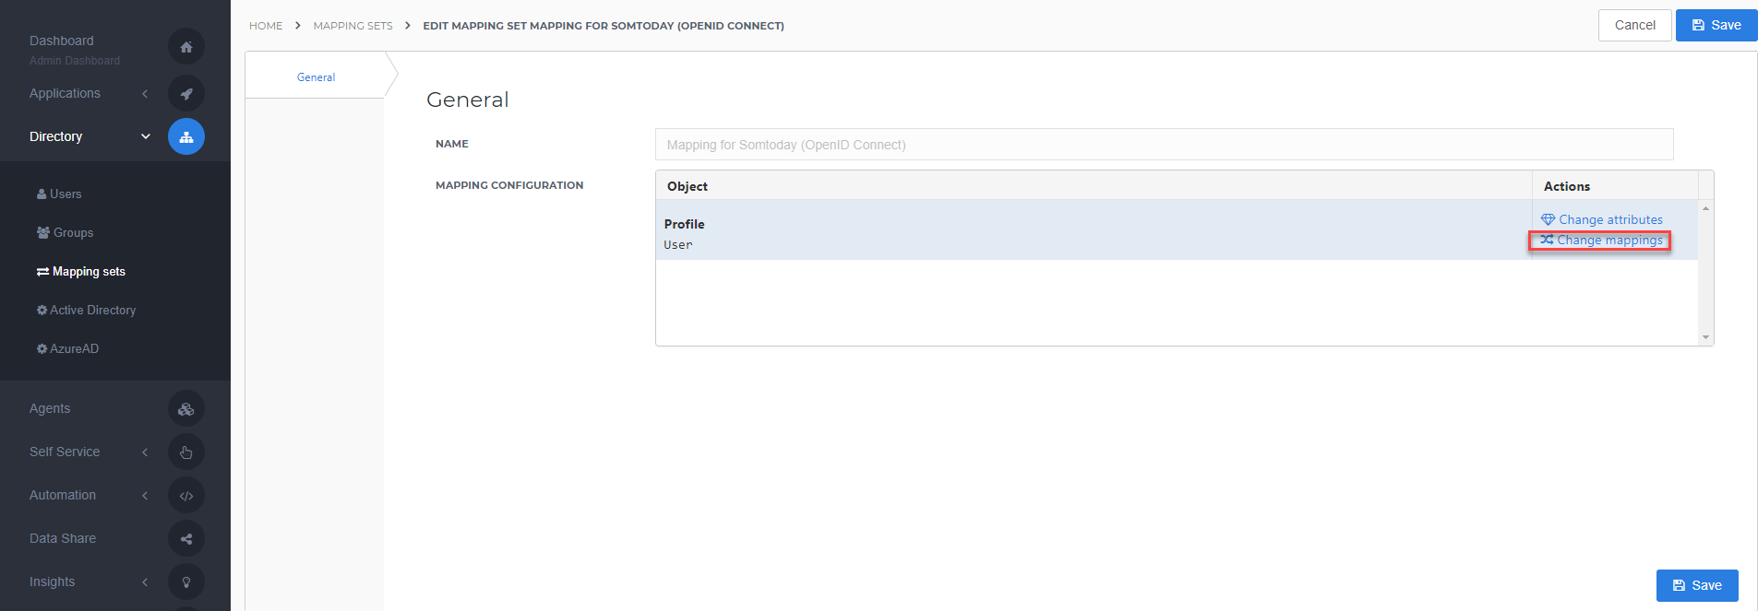Viewport: 1758px width, 611px height.
Task: Open AzureAD settings
Action: (x=67, y=348)
